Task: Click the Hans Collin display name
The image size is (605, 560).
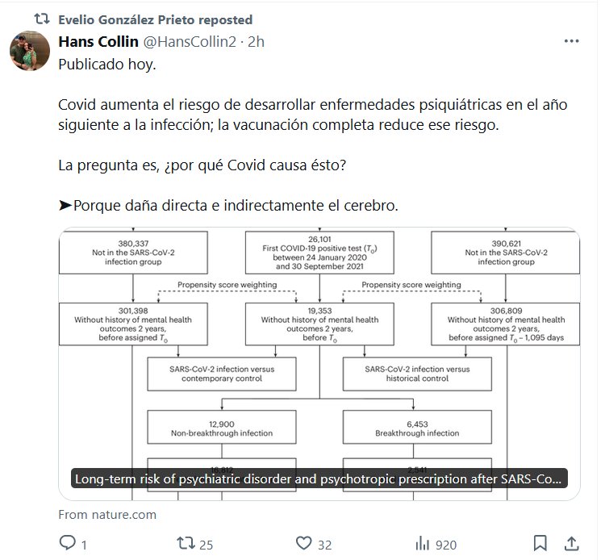Action: coord(98,42)
